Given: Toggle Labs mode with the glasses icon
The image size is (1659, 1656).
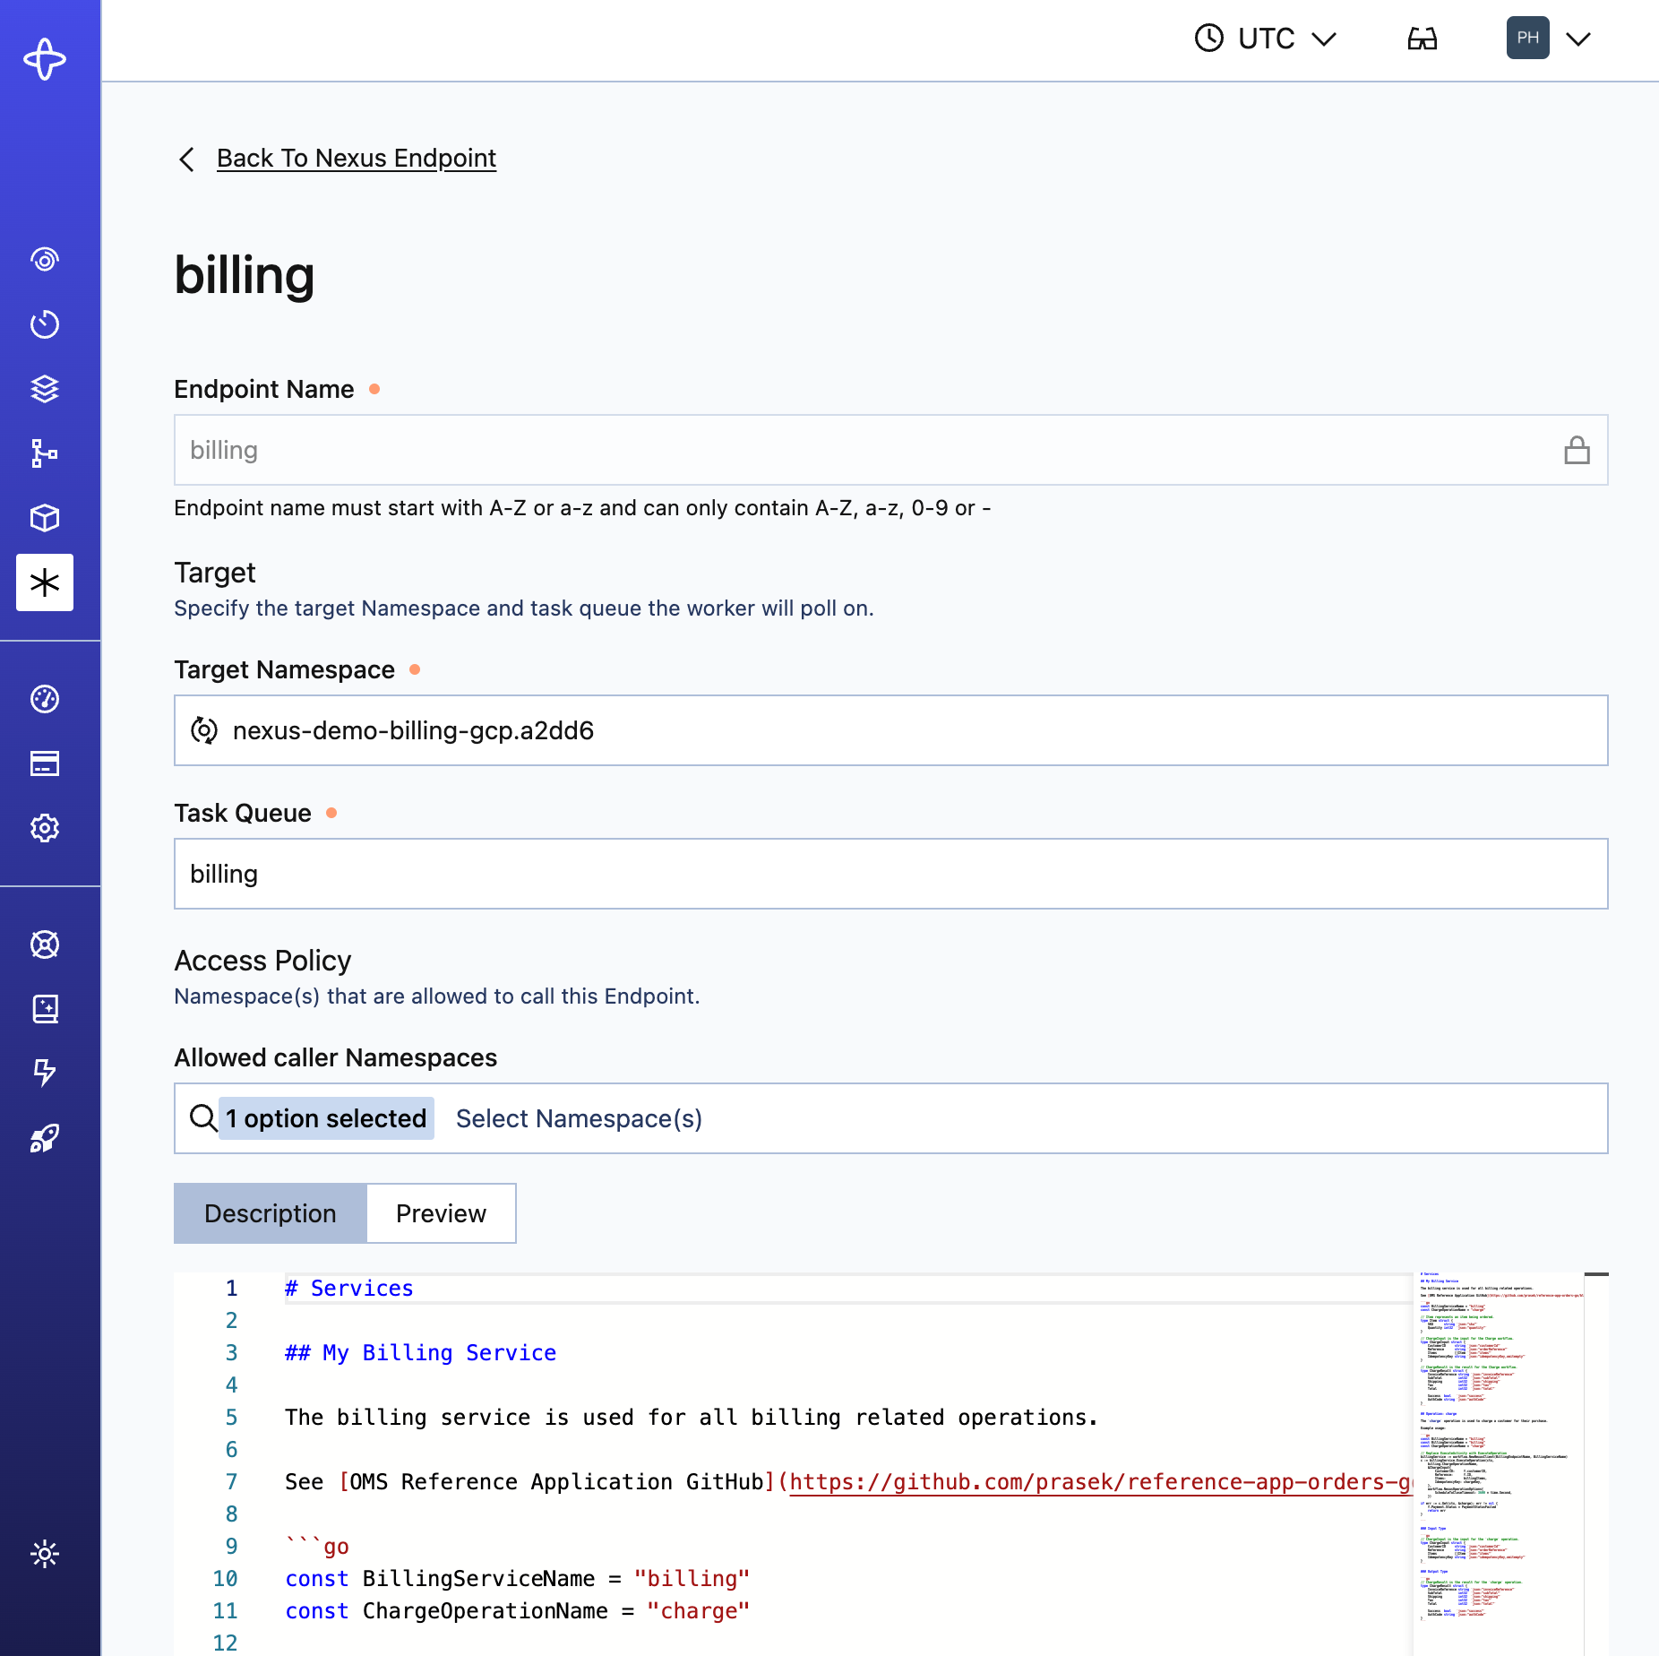Looking at the screenshot, I should click(1423, 38).
